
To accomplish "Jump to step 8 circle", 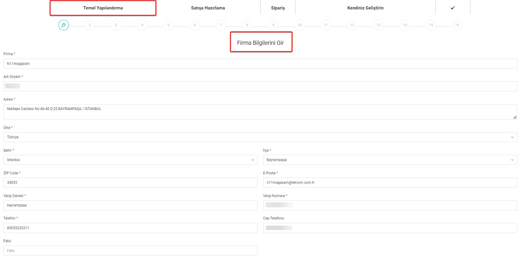I will (247, 25).
